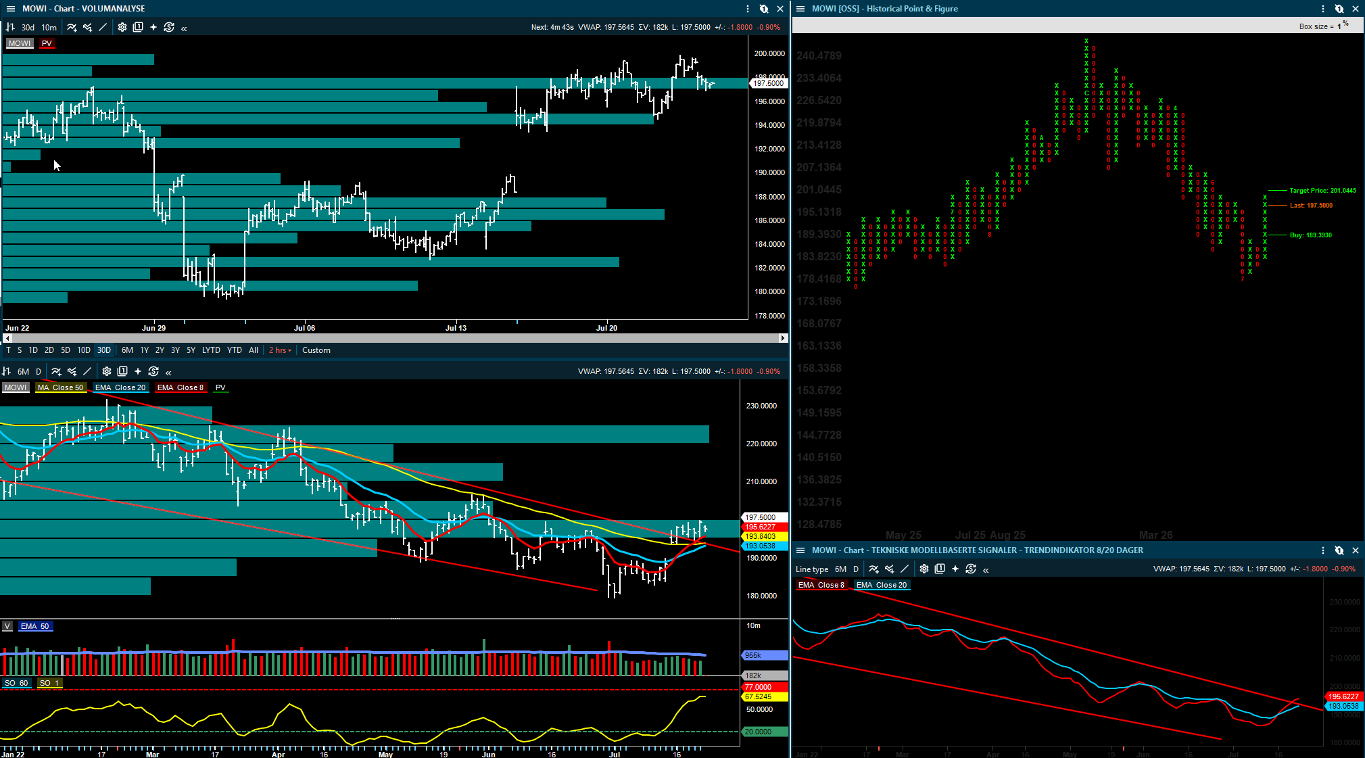Open the VOLUMANALYSE chart hamburger menu

pyautogui.click(x=10, y=9)
